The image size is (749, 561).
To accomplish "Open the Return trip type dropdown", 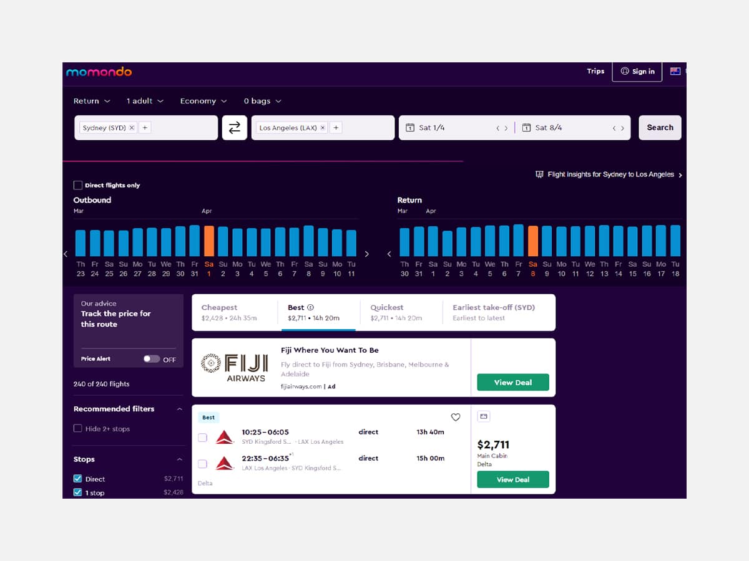I will coord(92,101).
